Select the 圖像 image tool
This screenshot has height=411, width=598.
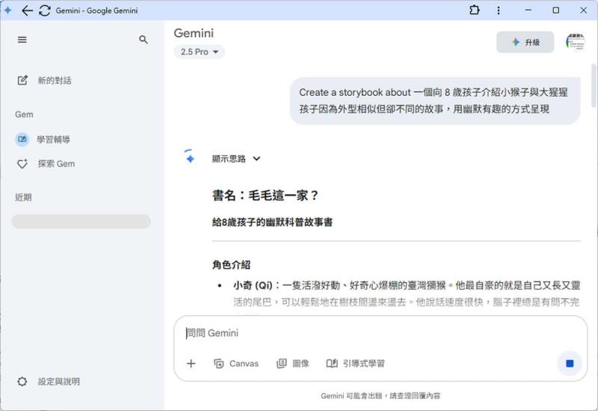[293, 364]
